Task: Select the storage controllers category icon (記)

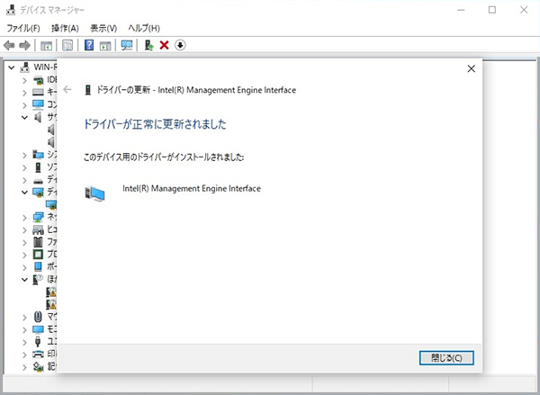Action: coord(38,367)
